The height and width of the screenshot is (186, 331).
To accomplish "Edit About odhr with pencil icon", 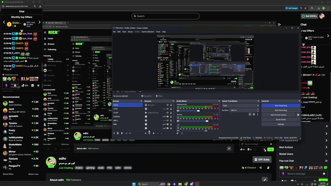I will pyautogui.click(x=265, y=180).
